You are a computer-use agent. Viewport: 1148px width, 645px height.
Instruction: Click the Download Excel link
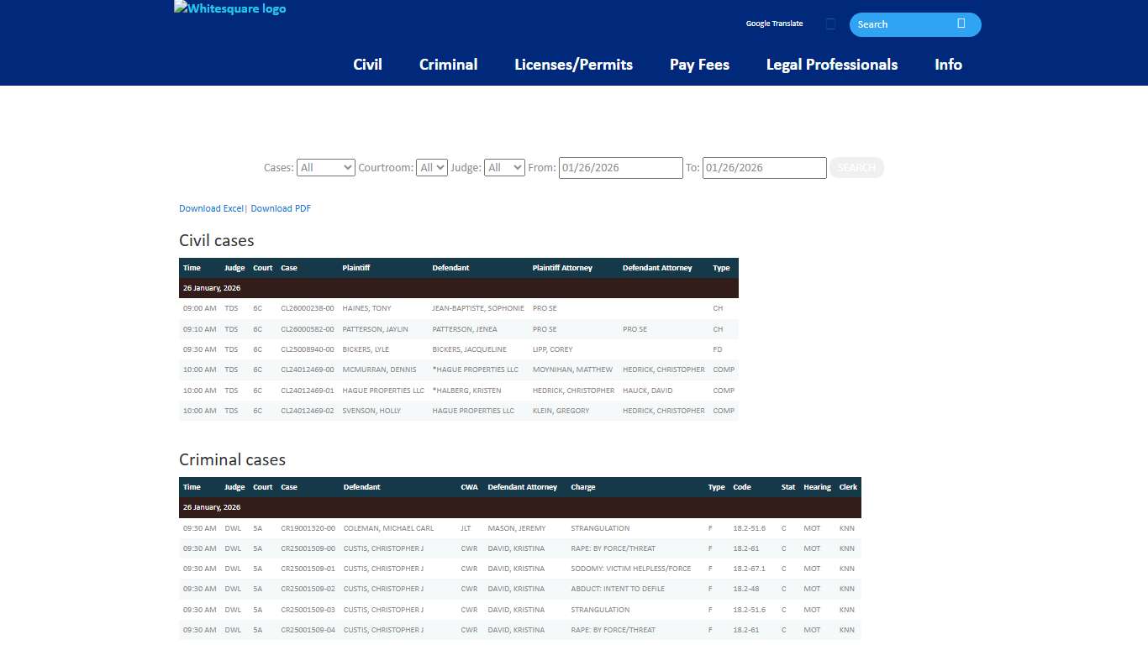pyautogui.click(x=211, y=208)
